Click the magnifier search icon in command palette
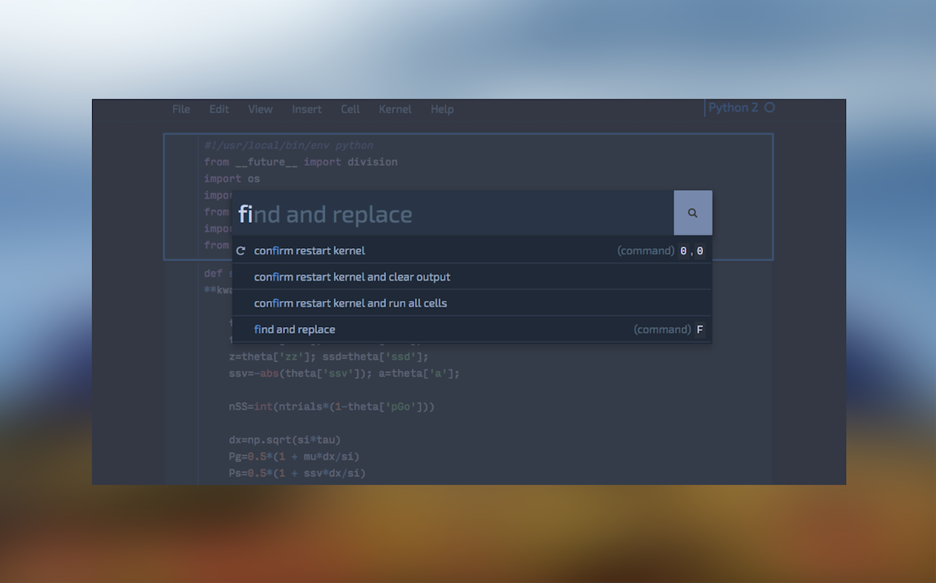The image size is (936, 583). [x=692, y=212]
